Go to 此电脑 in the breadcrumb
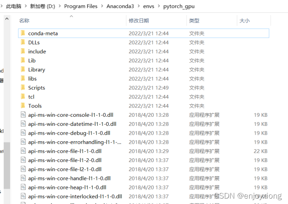288x204 pixels. pos(14,6)
